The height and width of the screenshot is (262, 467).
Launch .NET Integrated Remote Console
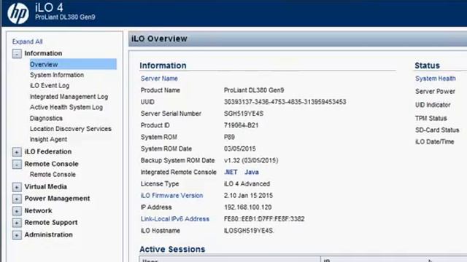coord(231,172)
